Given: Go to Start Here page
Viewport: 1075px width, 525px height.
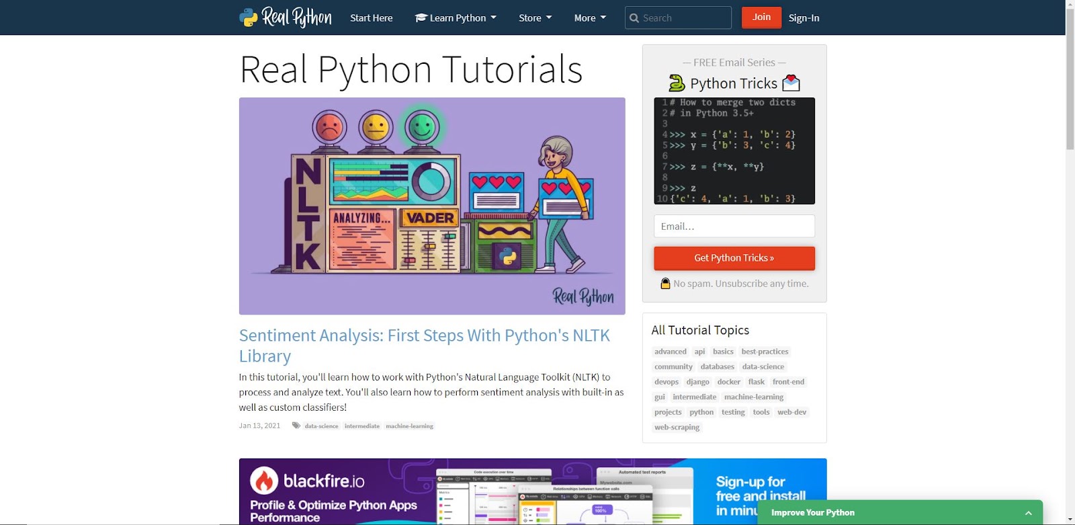Looking at the screenshot, I should click(x=372, y=18).
